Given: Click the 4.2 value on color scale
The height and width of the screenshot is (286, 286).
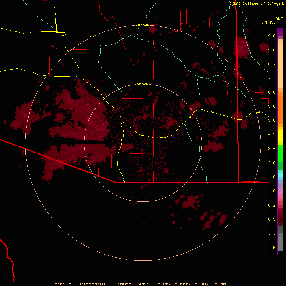Looking at the screenshot, I should (272, 135).
